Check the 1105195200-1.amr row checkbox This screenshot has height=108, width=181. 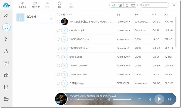(58, 39)
